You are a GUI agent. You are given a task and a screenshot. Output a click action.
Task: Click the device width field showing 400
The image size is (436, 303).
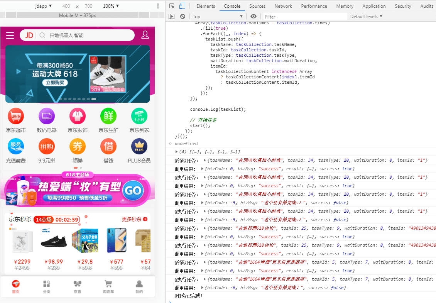tap(66, 6)
